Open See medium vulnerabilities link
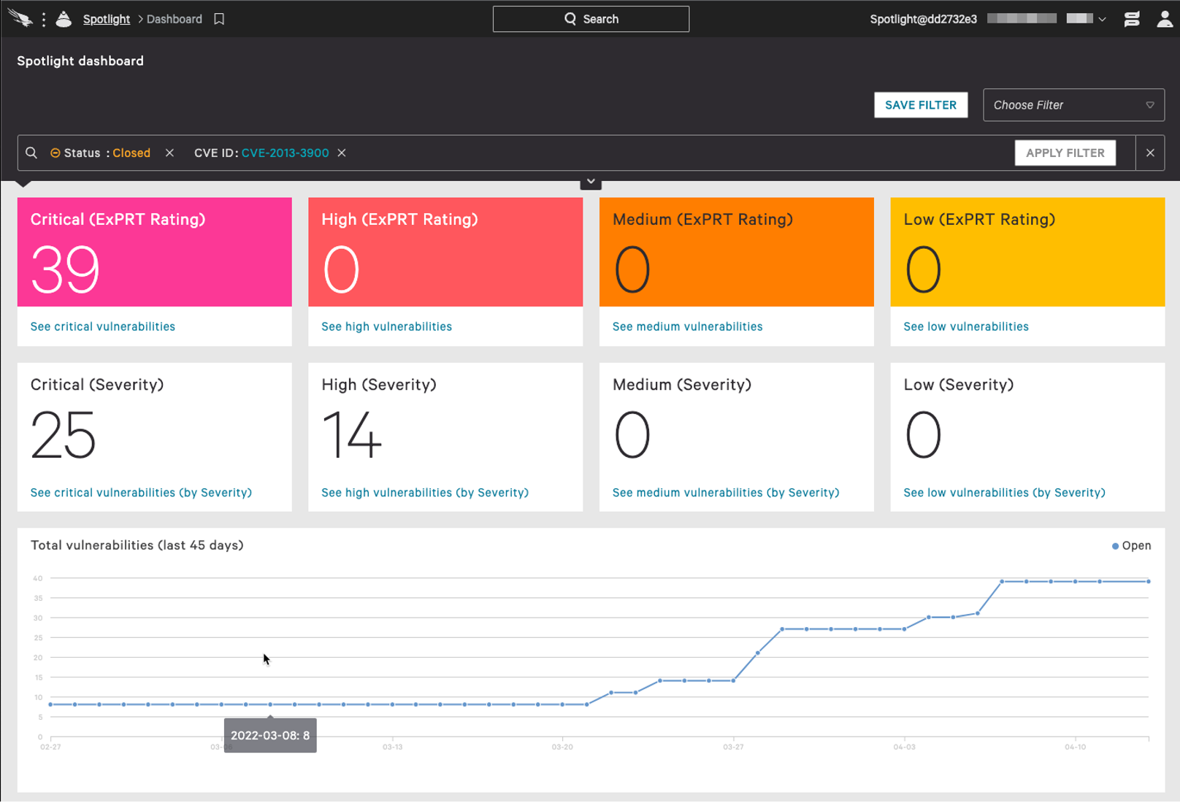The image size is (1180, 803). point(687,326)
